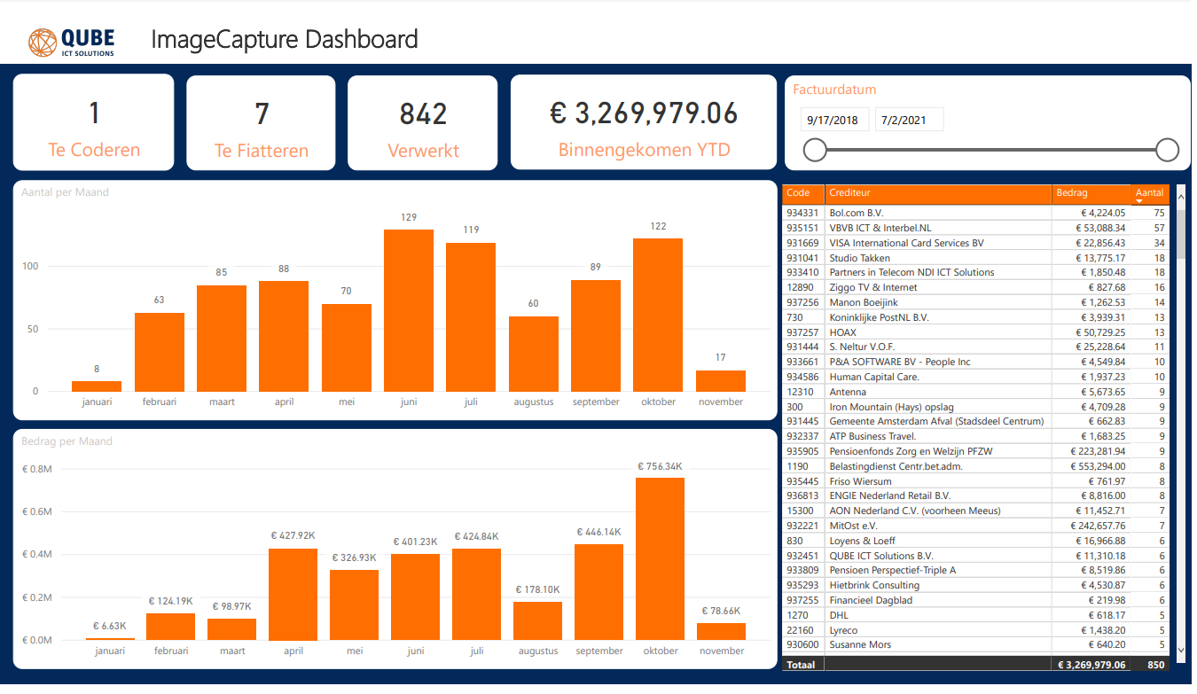
Task: Click the oktober bar in Bedrag per Maand
Action: coord(661,559)
